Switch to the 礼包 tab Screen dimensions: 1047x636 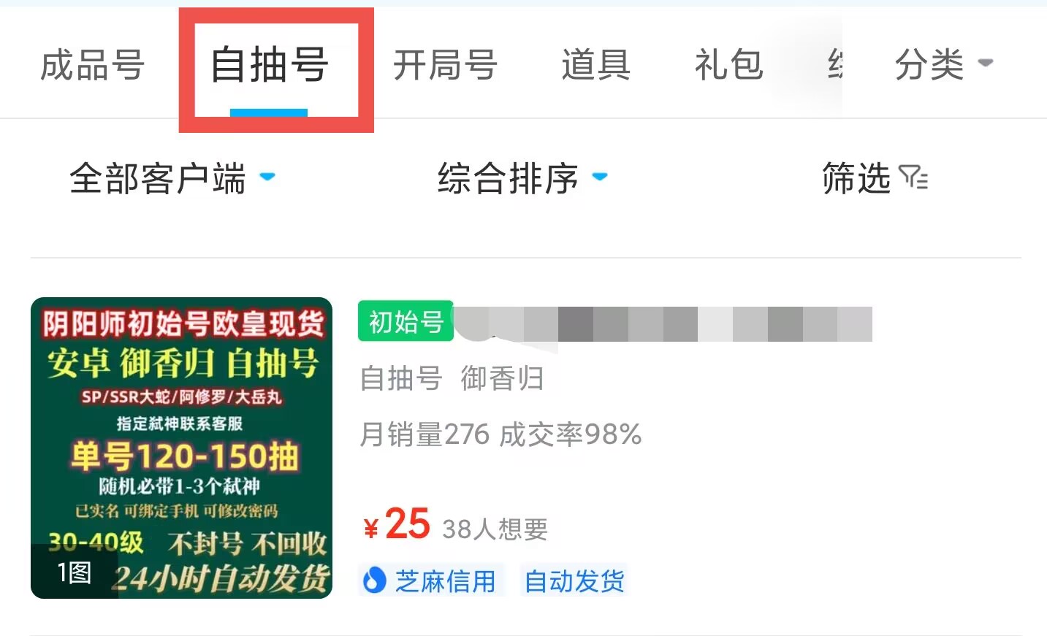click(x=729, y=64)
